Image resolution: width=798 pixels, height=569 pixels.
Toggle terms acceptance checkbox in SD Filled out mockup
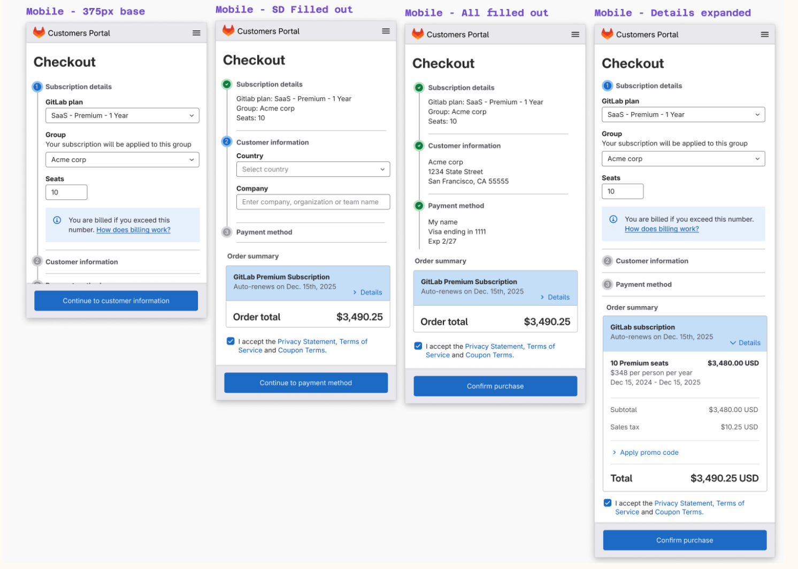231,341
